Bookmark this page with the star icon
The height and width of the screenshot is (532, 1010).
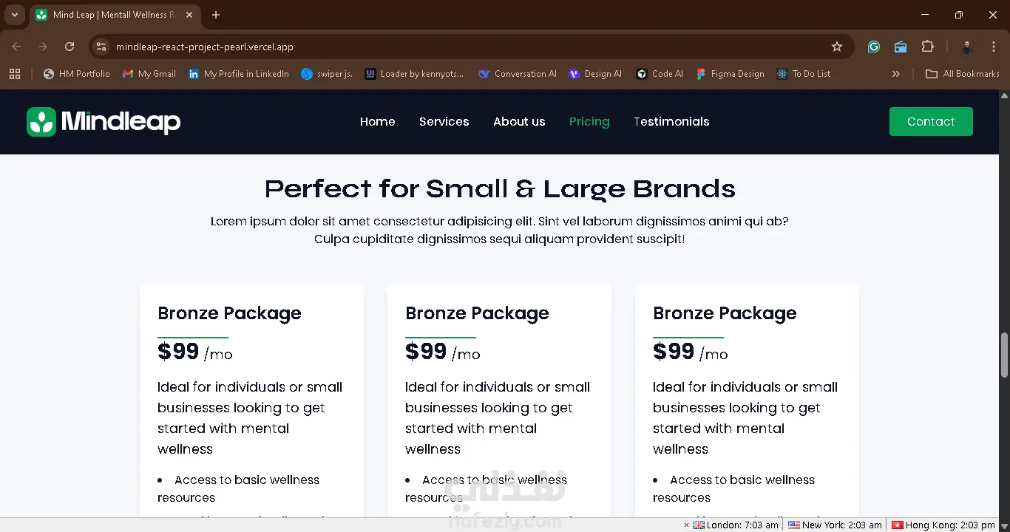pyautogui.click(x=837, y=47)
